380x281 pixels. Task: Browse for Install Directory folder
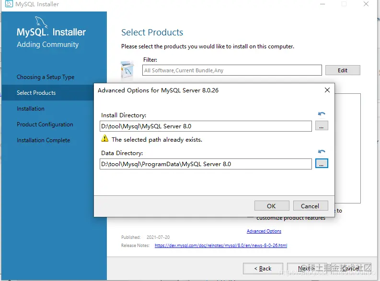point(322,125)
